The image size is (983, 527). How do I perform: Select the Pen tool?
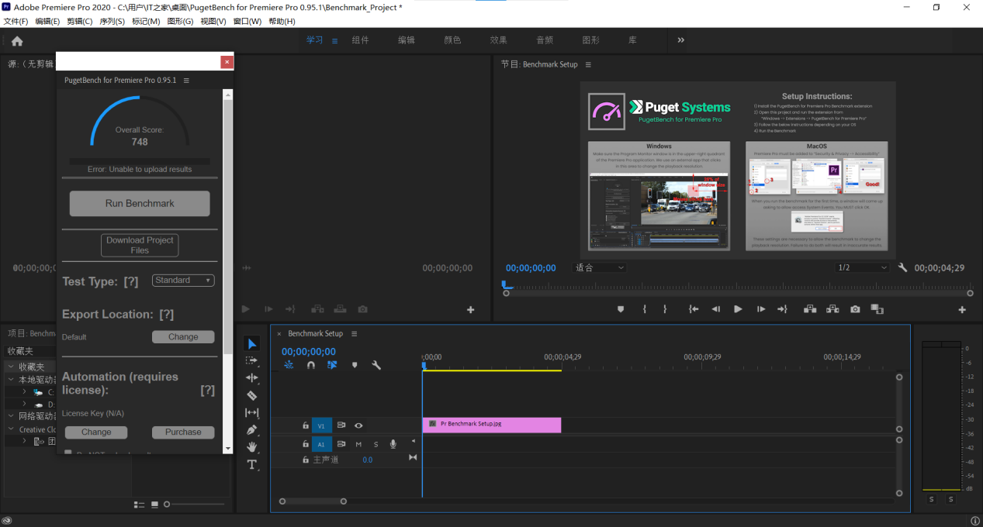[x=252, y=429]
